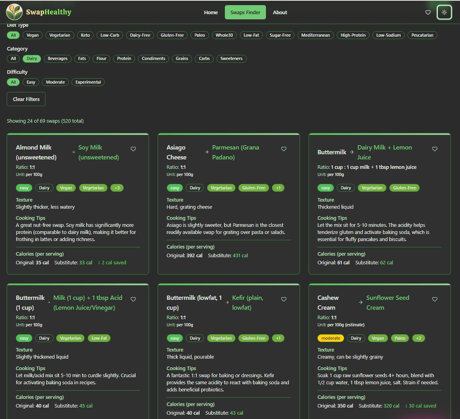This screenshot has width=460, height=419.
Task: Expand the +1 tags on the Asiago Cheese card
Action: pos(278,188)
